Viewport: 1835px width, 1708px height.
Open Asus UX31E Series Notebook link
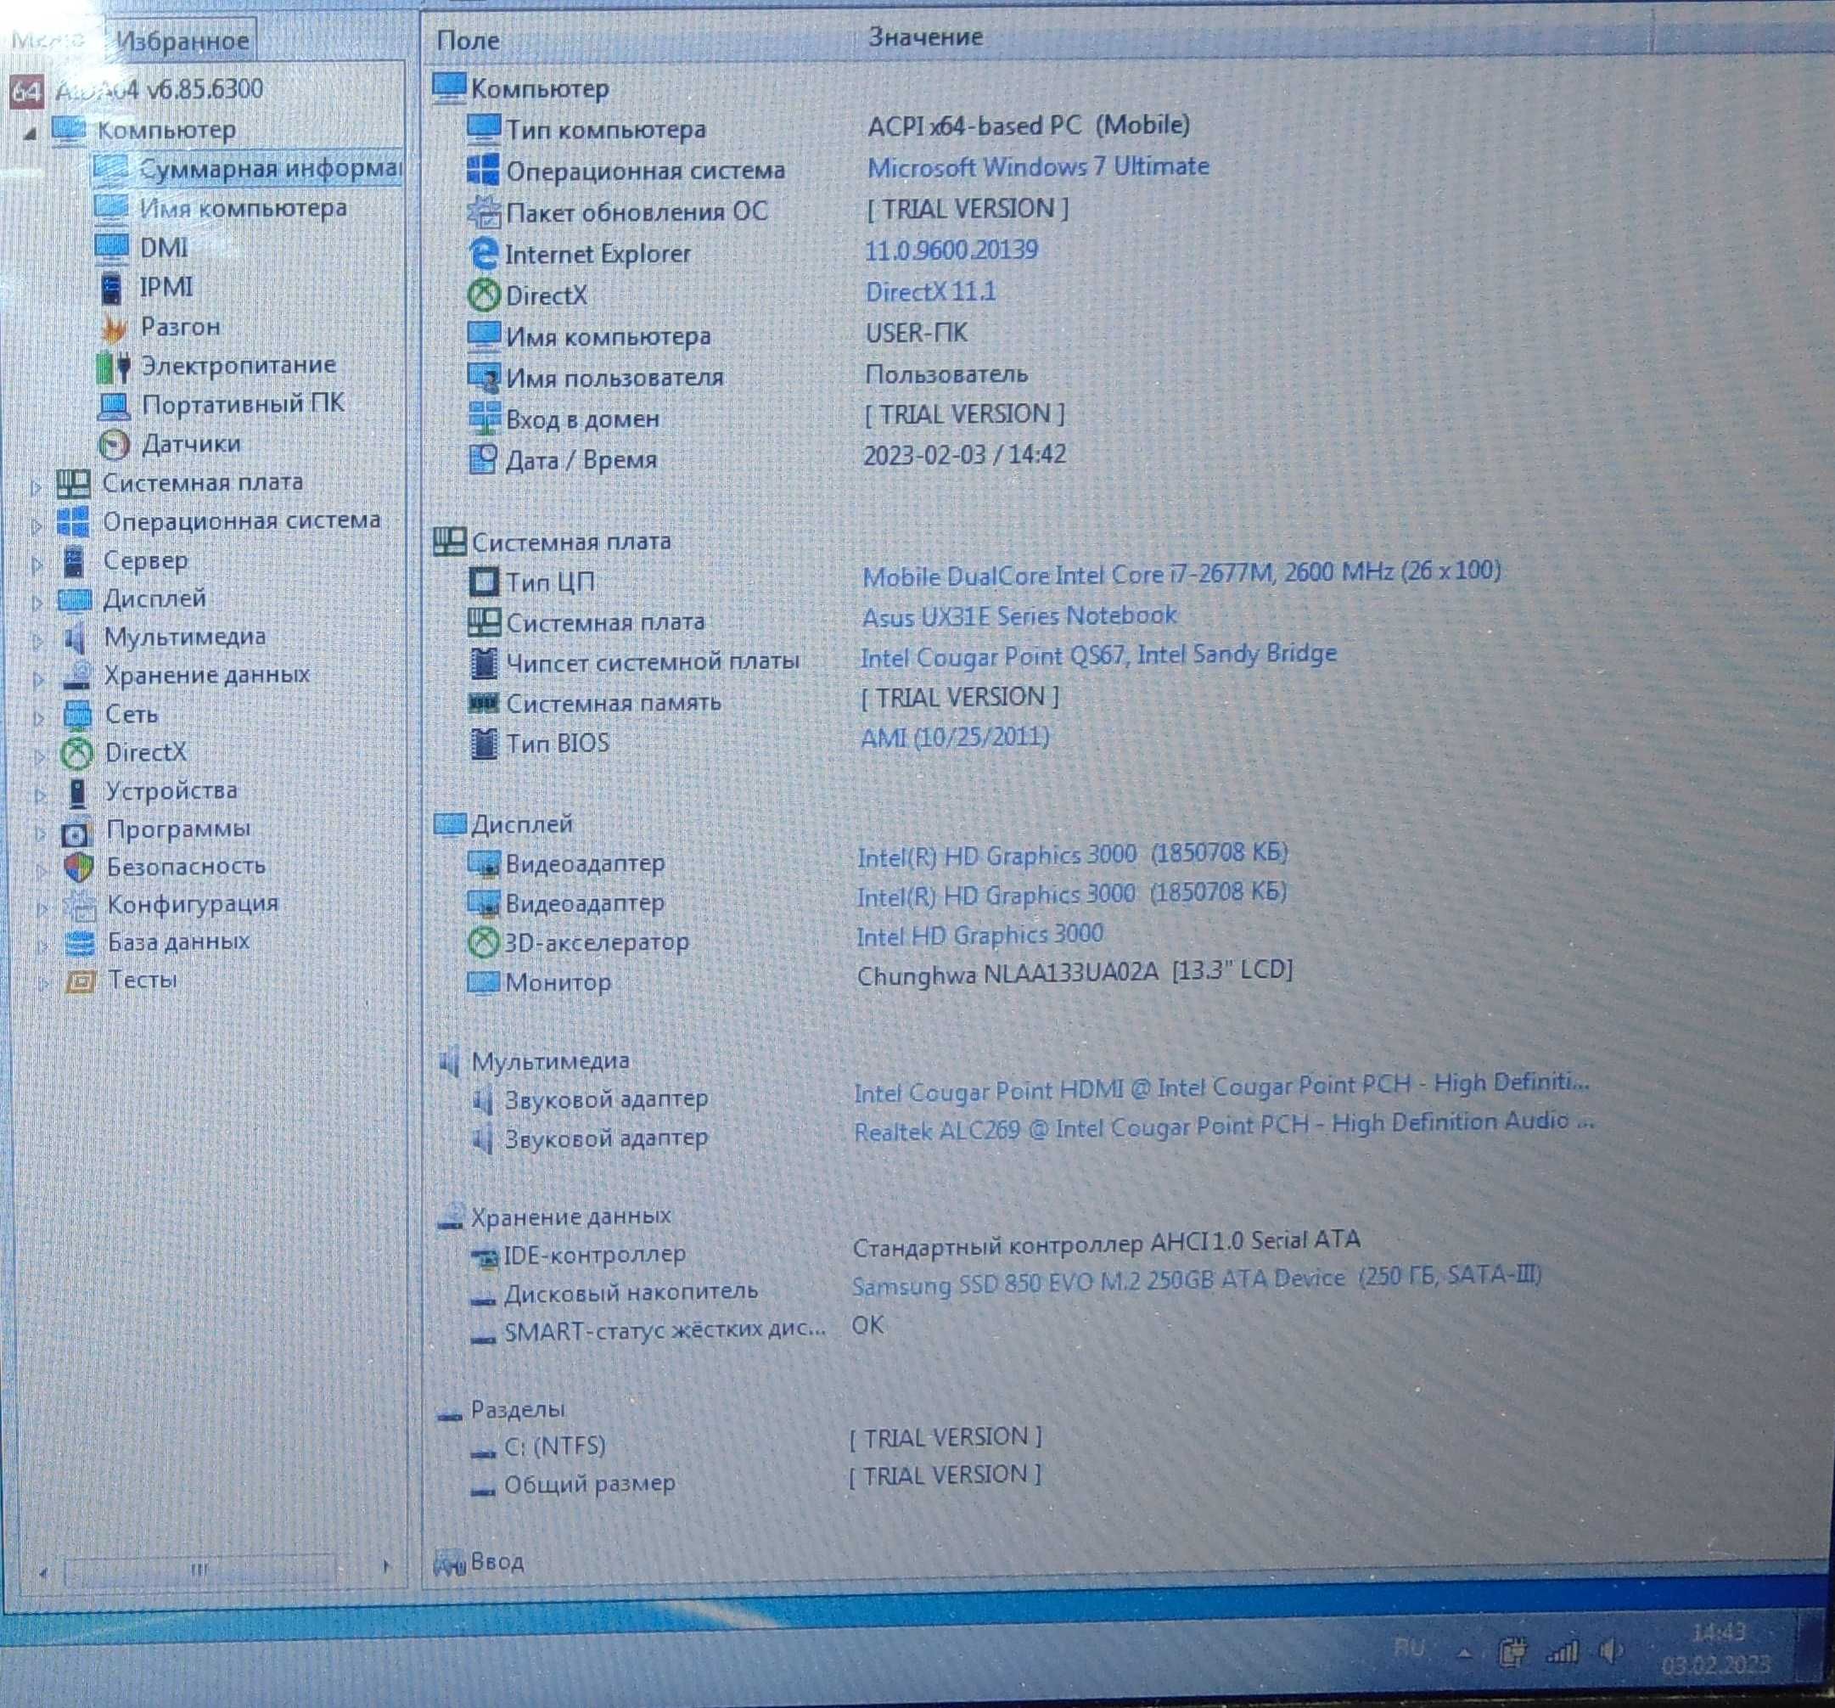tap(1019, 615)
